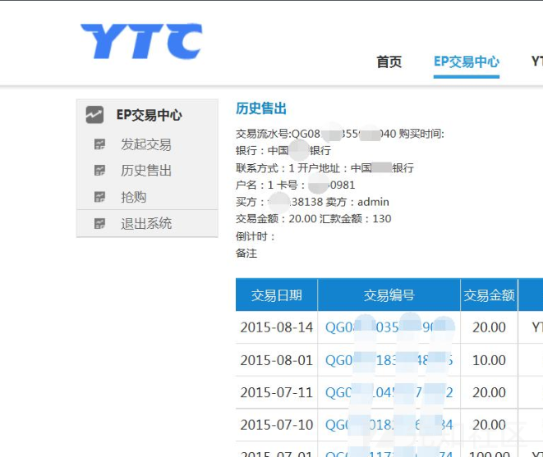Click the icon next to 发起交易
543x457 pixels.
pyautogui.click(x=100, y=144)
